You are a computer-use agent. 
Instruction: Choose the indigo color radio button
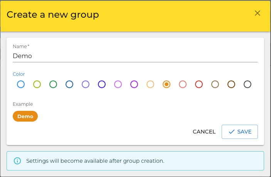coord(102,84)
